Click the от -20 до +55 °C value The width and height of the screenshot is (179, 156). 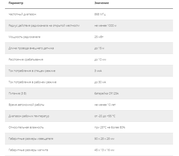[105, 116]
